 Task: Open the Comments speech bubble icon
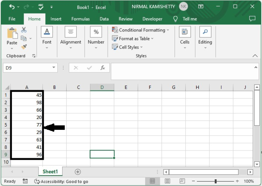coord(252,19)
